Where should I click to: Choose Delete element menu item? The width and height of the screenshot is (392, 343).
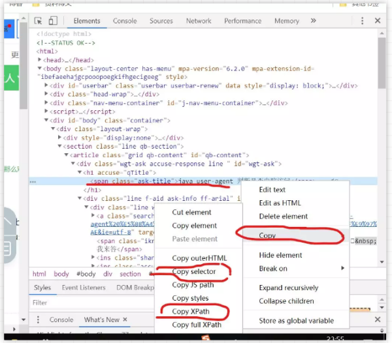[283, 216]
